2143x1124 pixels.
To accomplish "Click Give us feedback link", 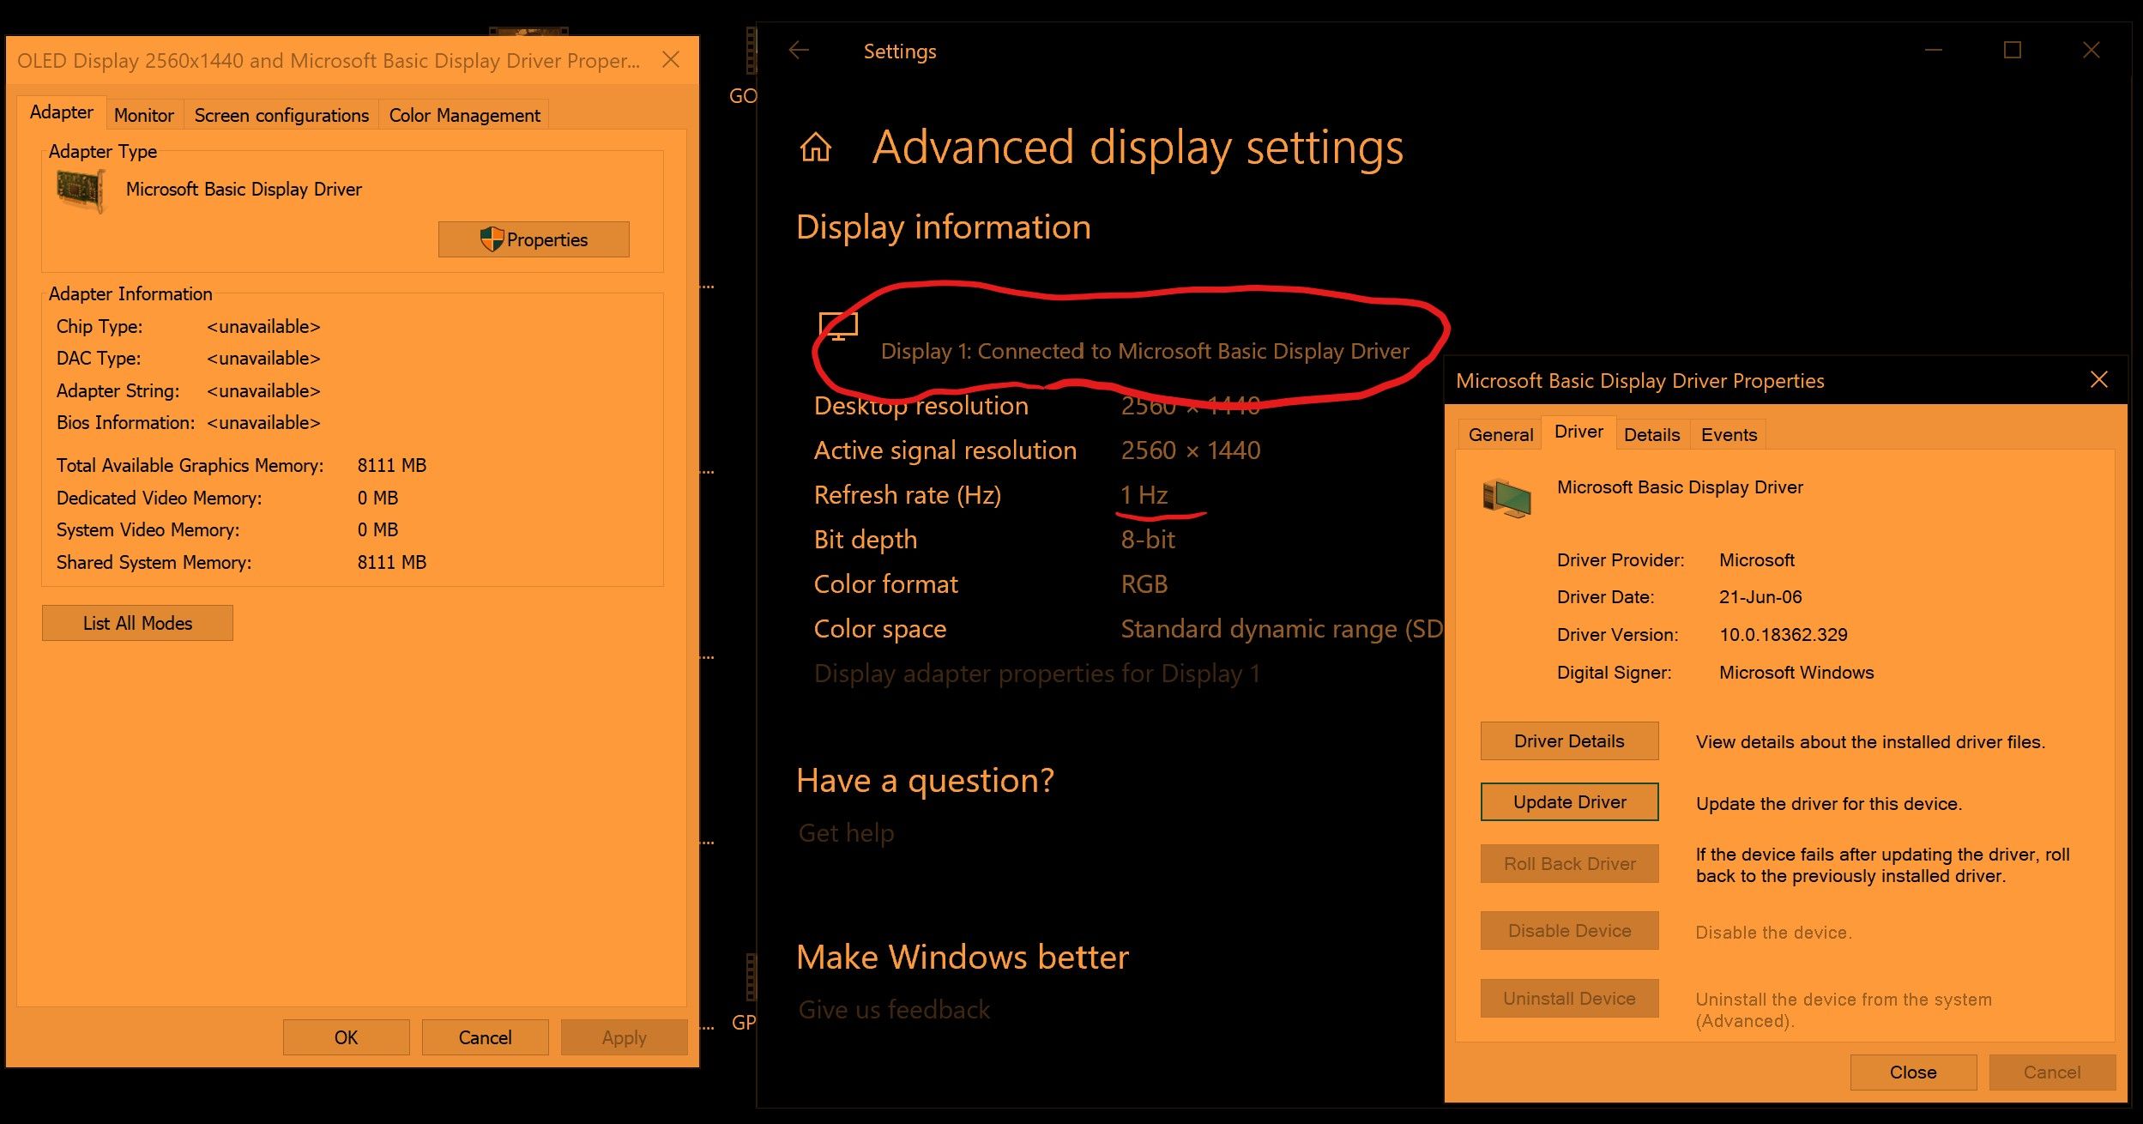I will (x=894, y=1010).
